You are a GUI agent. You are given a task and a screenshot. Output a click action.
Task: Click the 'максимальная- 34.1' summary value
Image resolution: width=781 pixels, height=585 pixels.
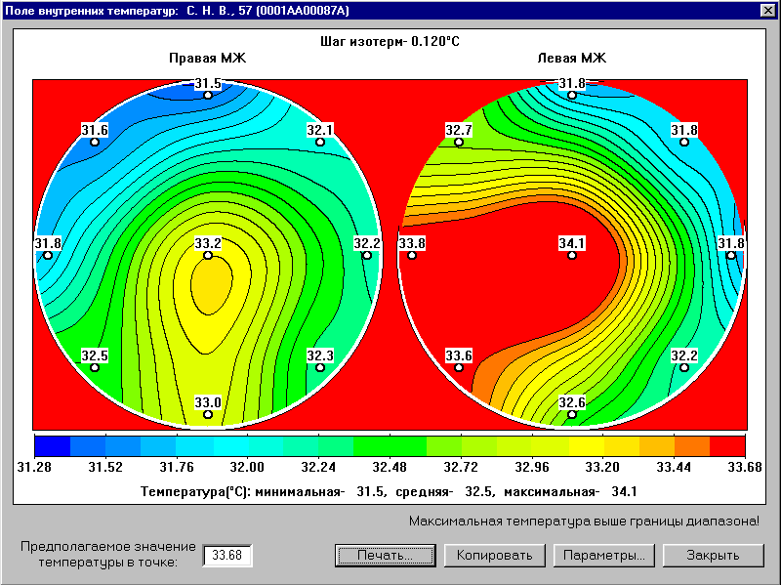pos(570,492)
